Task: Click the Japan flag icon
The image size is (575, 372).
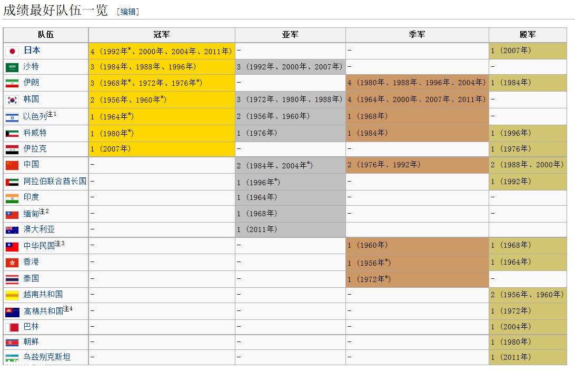Action: [x=12, y=51]
